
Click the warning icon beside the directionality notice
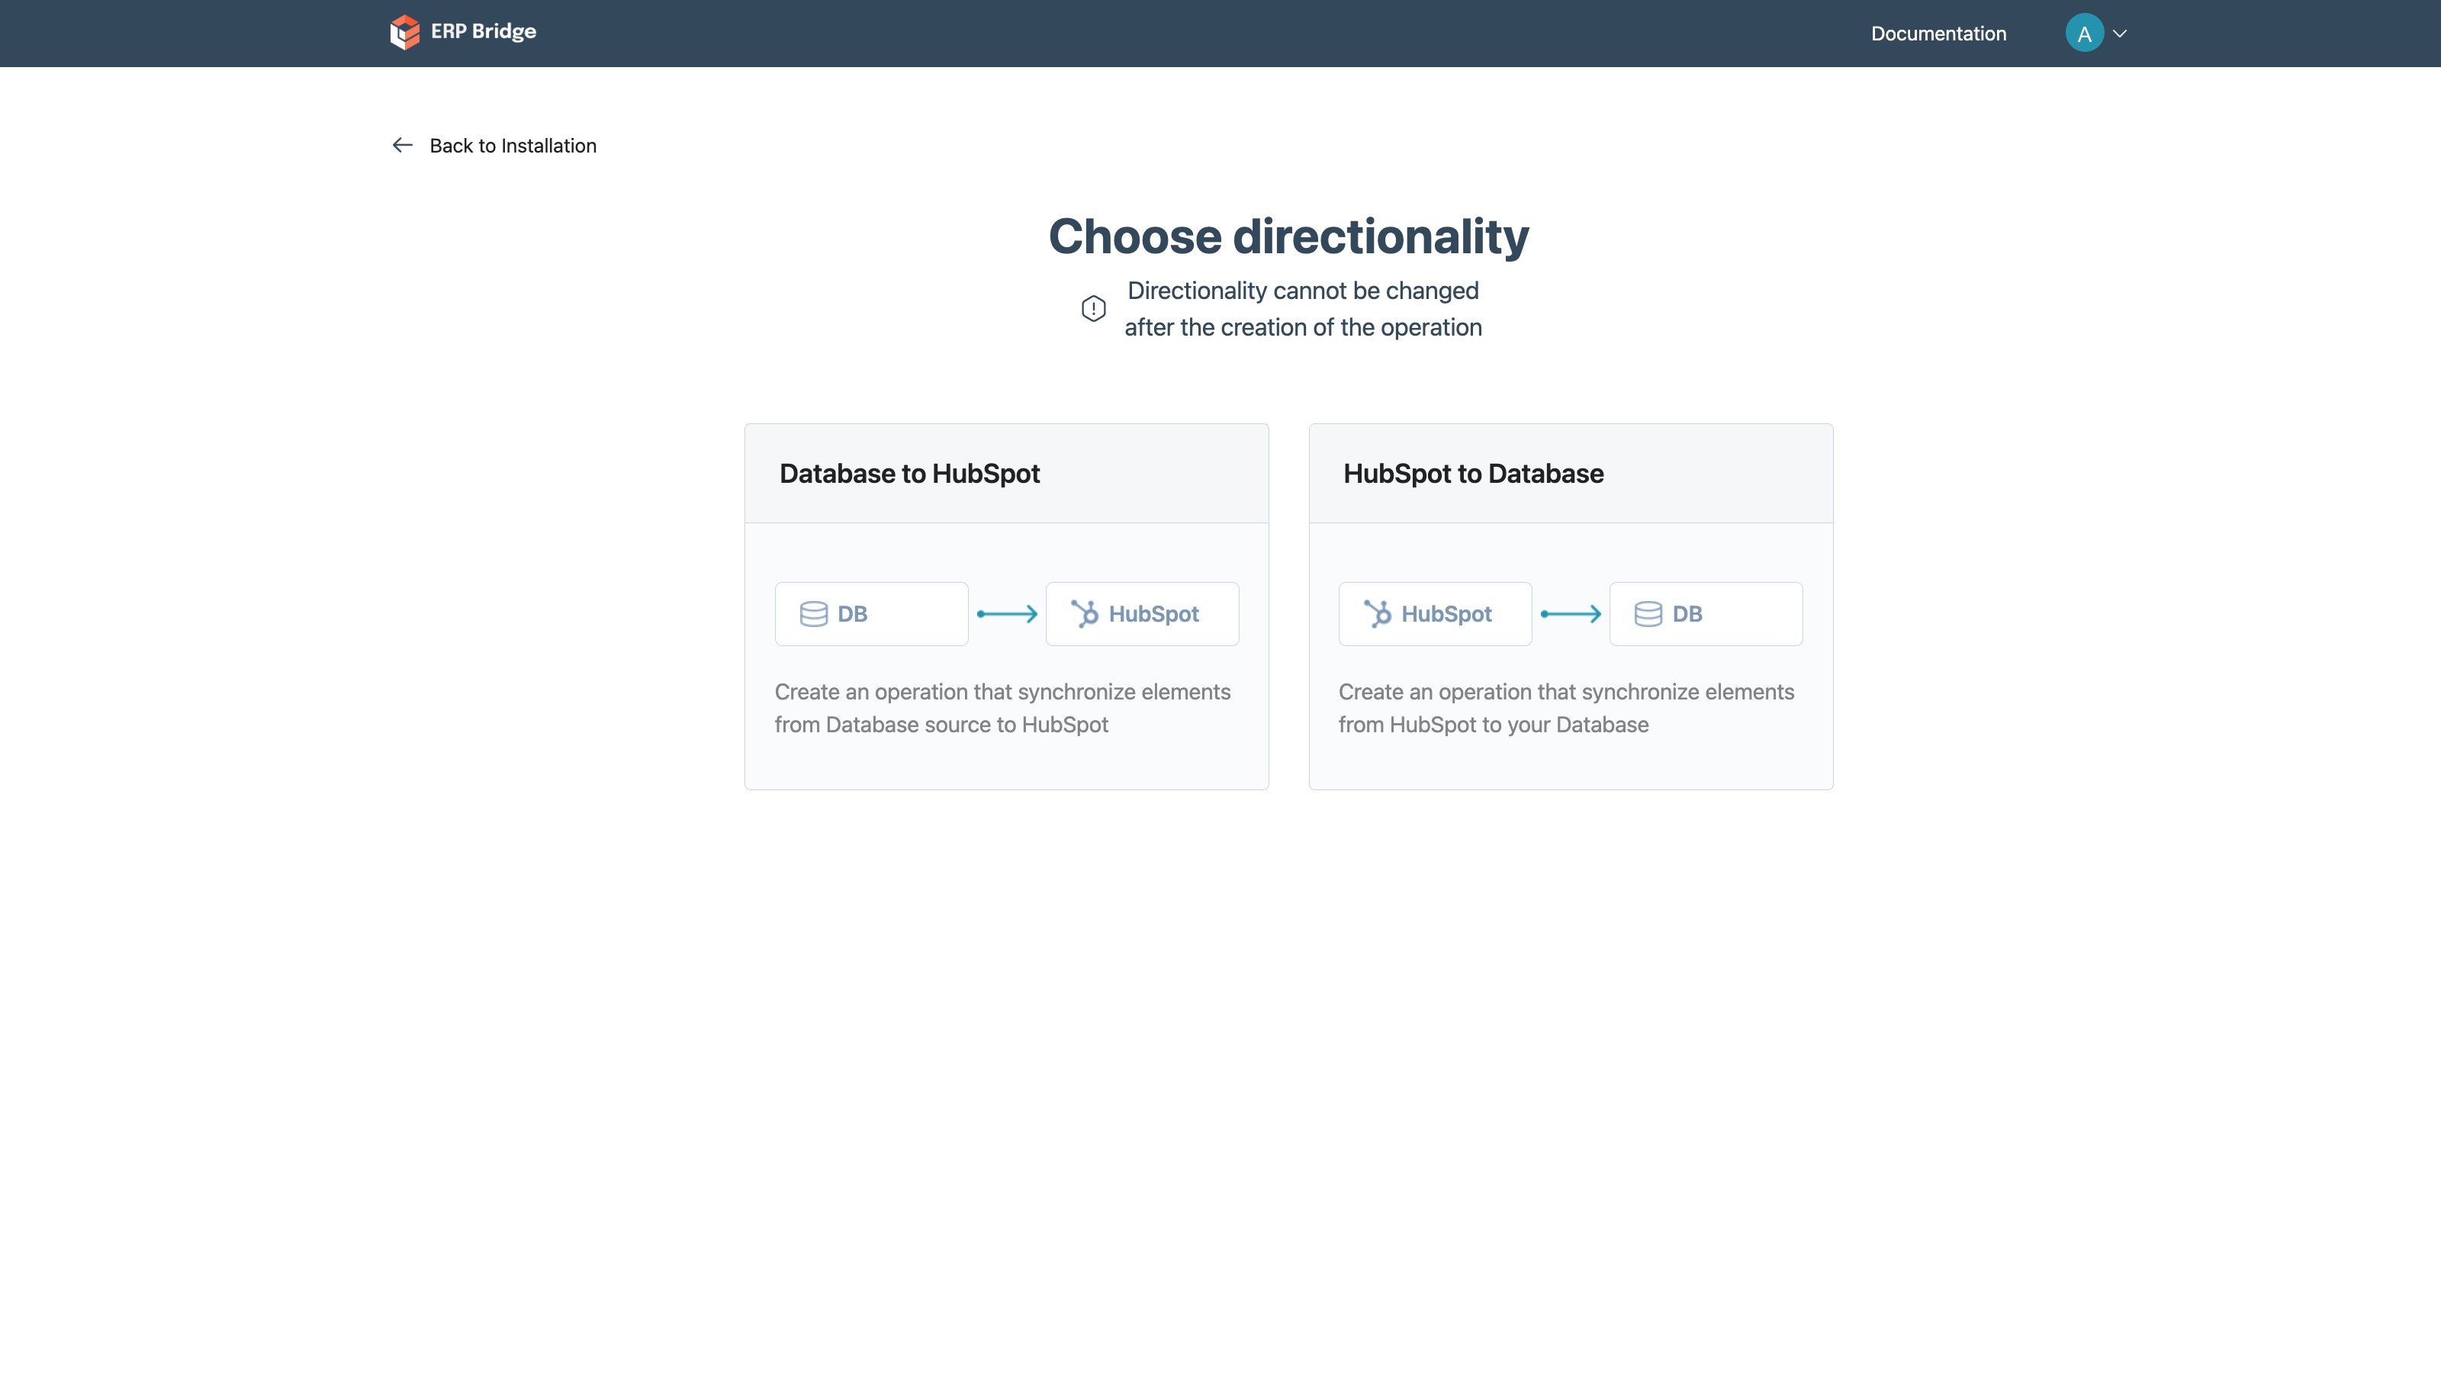[1094, 309]
